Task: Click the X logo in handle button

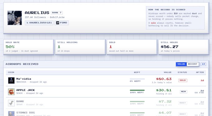Action: 27,23
